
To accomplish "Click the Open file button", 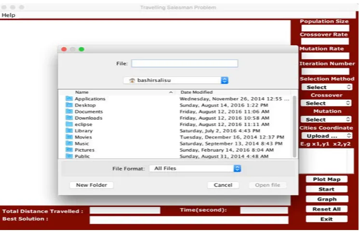I will (x=267, y=185).
